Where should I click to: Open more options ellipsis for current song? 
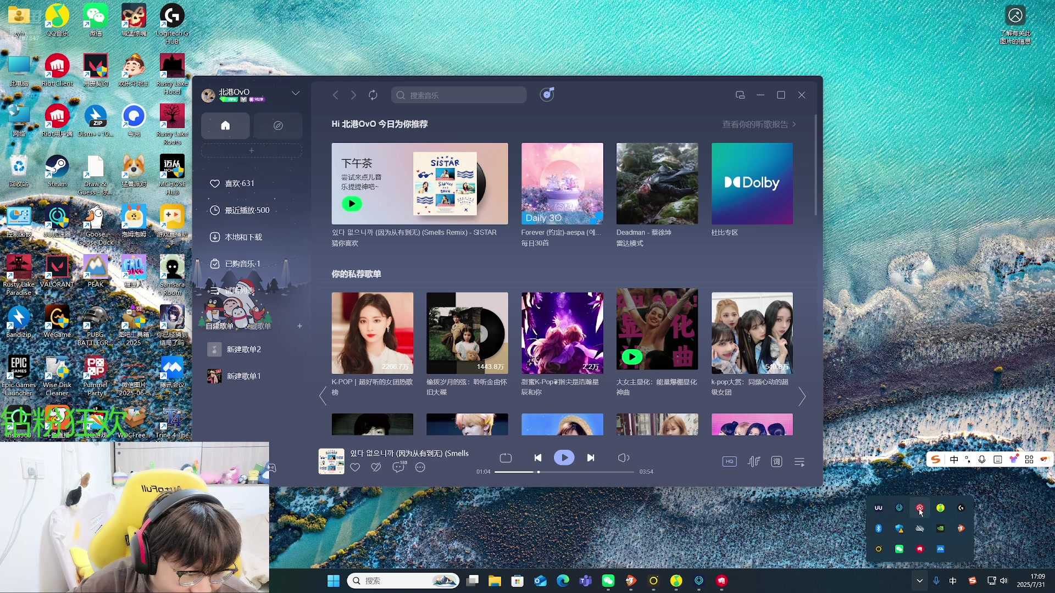pos(420,467)
